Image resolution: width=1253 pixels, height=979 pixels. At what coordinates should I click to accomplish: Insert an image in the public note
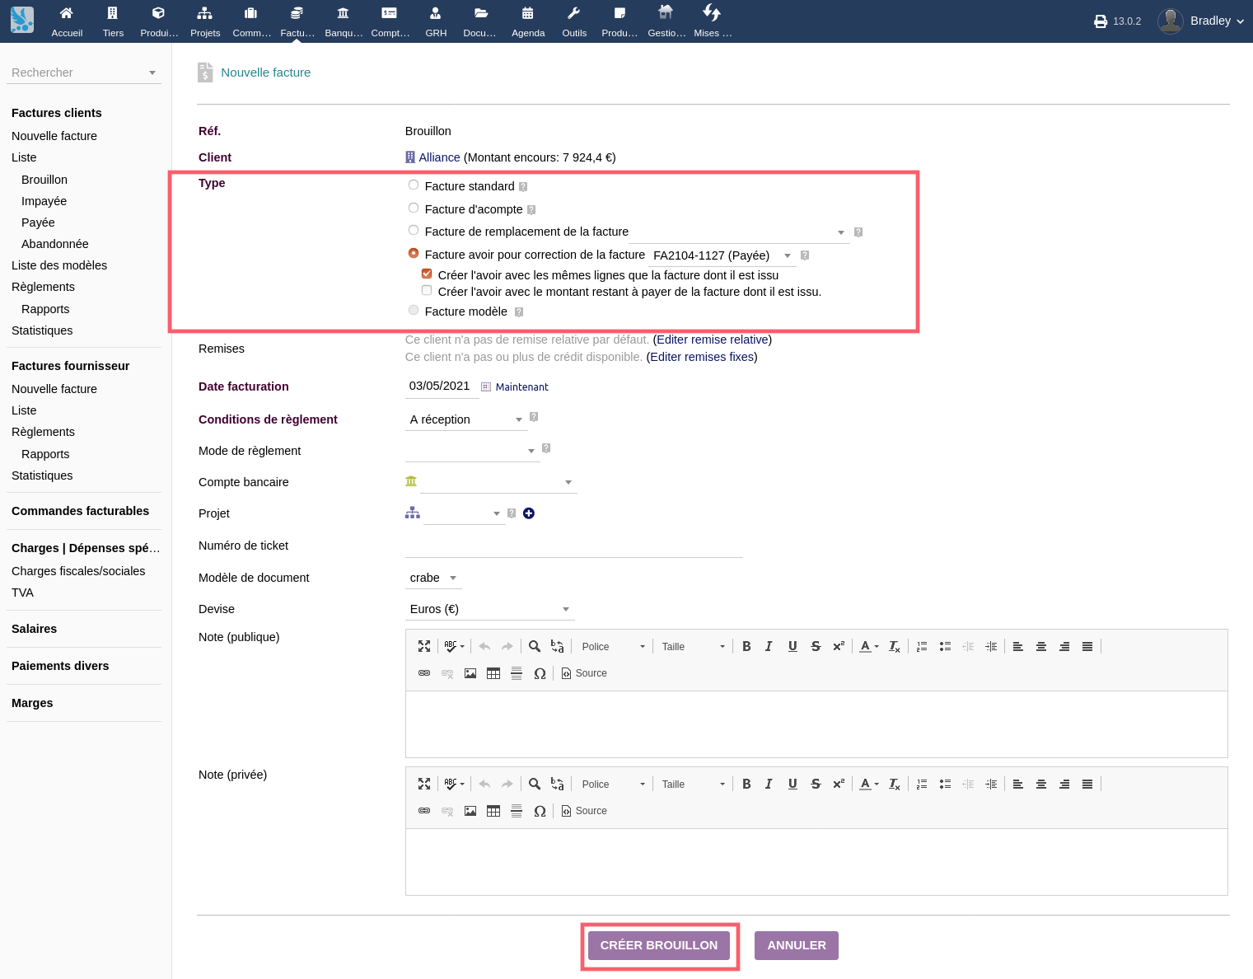[x=470, y=673]
